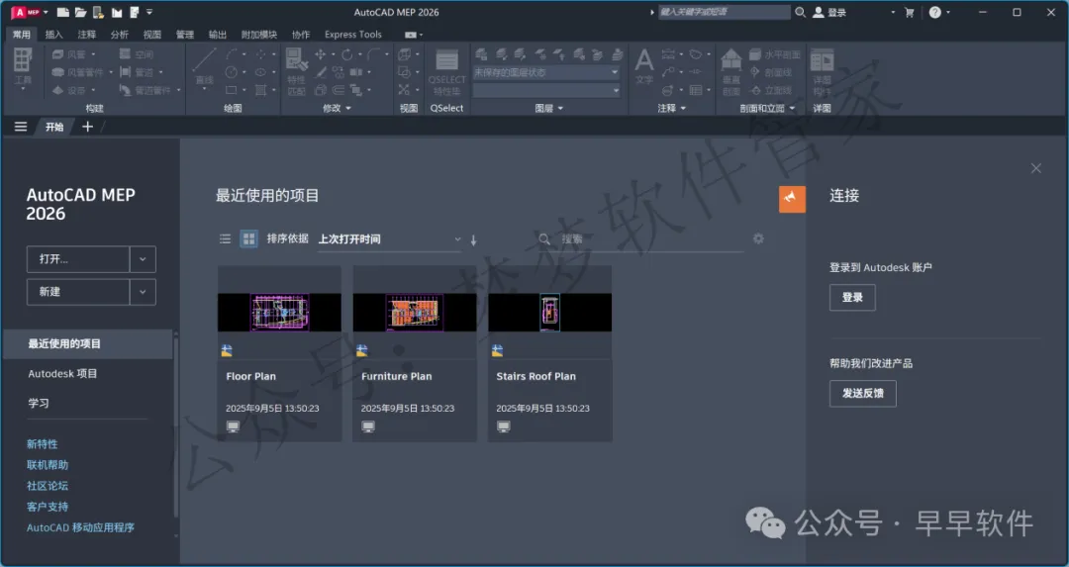This screenshot has width=1069, height=567.
Task: Expand the 新建 button dropdown arrow
Action: 143,292
